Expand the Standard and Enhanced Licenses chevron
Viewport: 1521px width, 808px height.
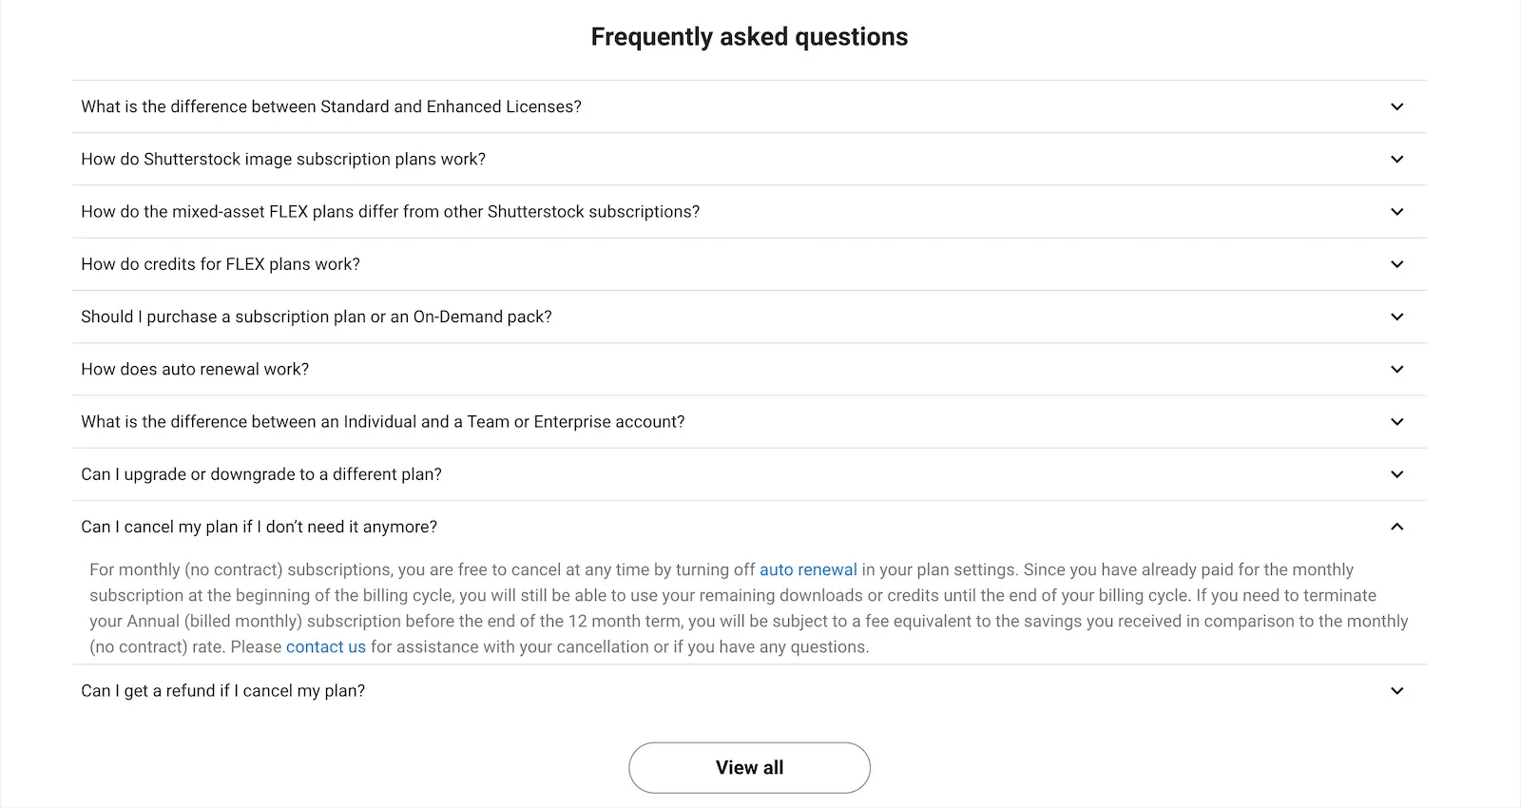point(1396,106)
